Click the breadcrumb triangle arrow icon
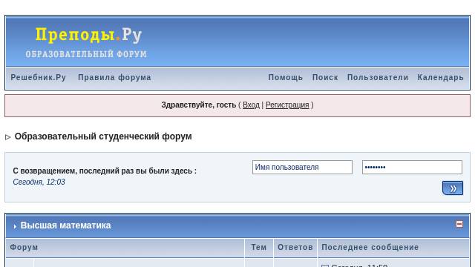 pyautogui.click(x=8, y=137)
